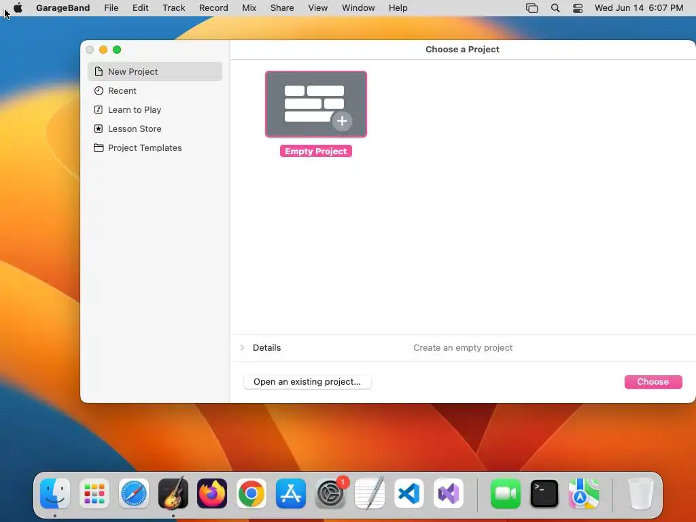Launch Google Chrome from the Dock
Viewport: 696px width, 522px height.
(x=251, y=493)
